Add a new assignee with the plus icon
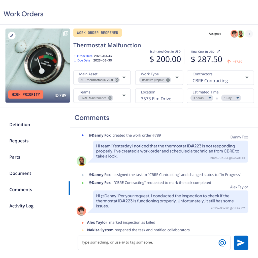 pyautogui.click(x=249, y=34)
